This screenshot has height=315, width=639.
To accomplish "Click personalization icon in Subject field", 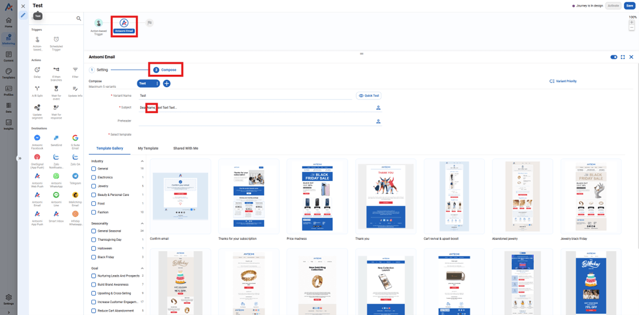I will [378, 107].
